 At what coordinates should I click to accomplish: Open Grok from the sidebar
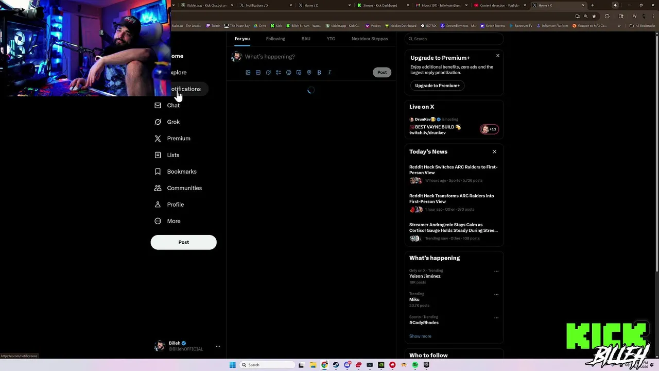[x=167, y=122]
